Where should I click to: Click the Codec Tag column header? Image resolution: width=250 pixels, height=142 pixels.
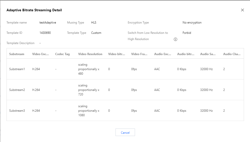(x=62, y=54)
